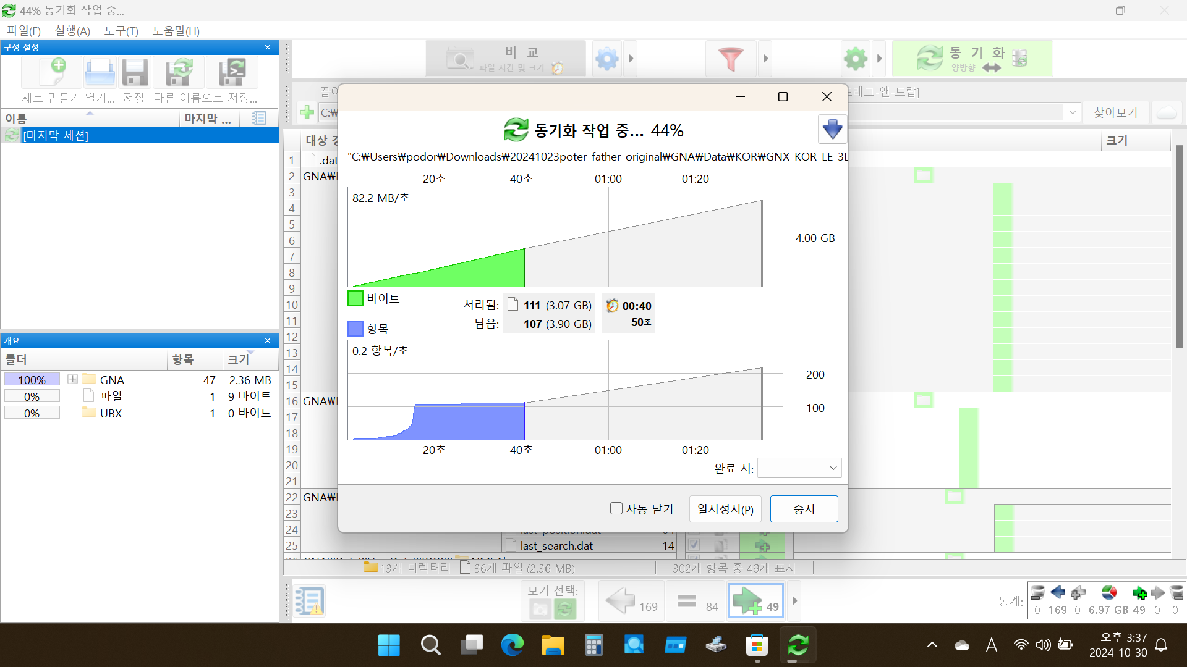The width and height of the screenshot is (1187, 667).
Task: Open the Open configuration folder icon
Action: coord(100,73)
